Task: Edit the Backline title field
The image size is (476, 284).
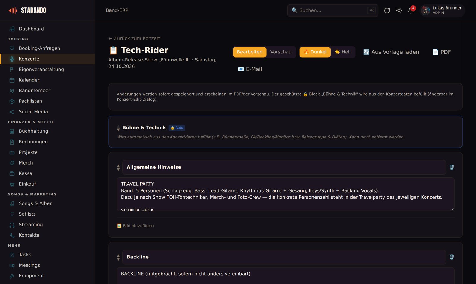Action: coord(284,257)
